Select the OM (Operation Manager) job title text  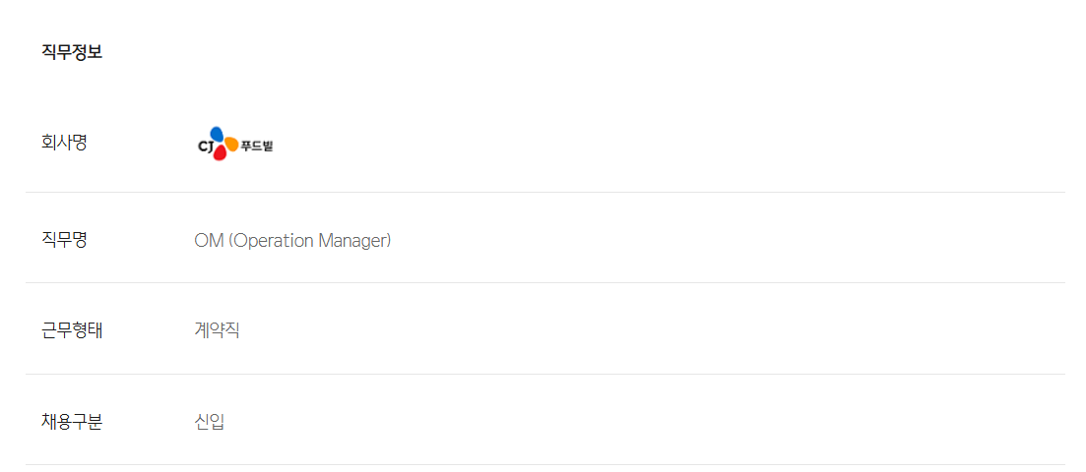[292, 240]
